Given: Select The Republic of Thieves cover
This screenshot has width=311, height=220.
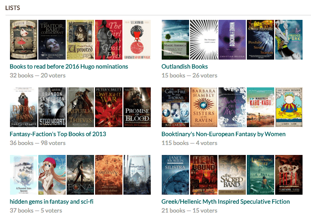Looking at the screenshot, I should point(80,107).
